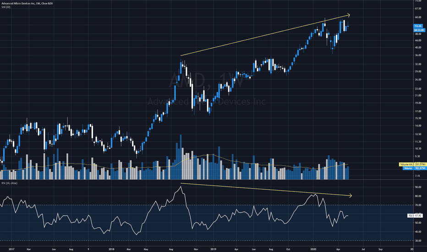
Task: Click 29.00 on the price axis
Action: click(x=418, y=71)
